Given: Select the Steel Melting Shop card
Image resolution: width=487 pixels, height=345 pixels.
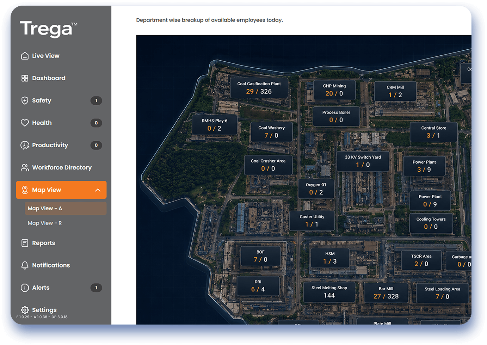Looking at the screenshot, I should (x=329, y=292).
